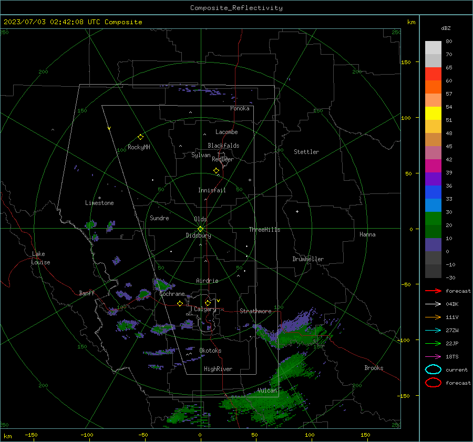Screen dimensions: 473x442
Task: Click the Limestone label
Action: [x=99, y=203]
